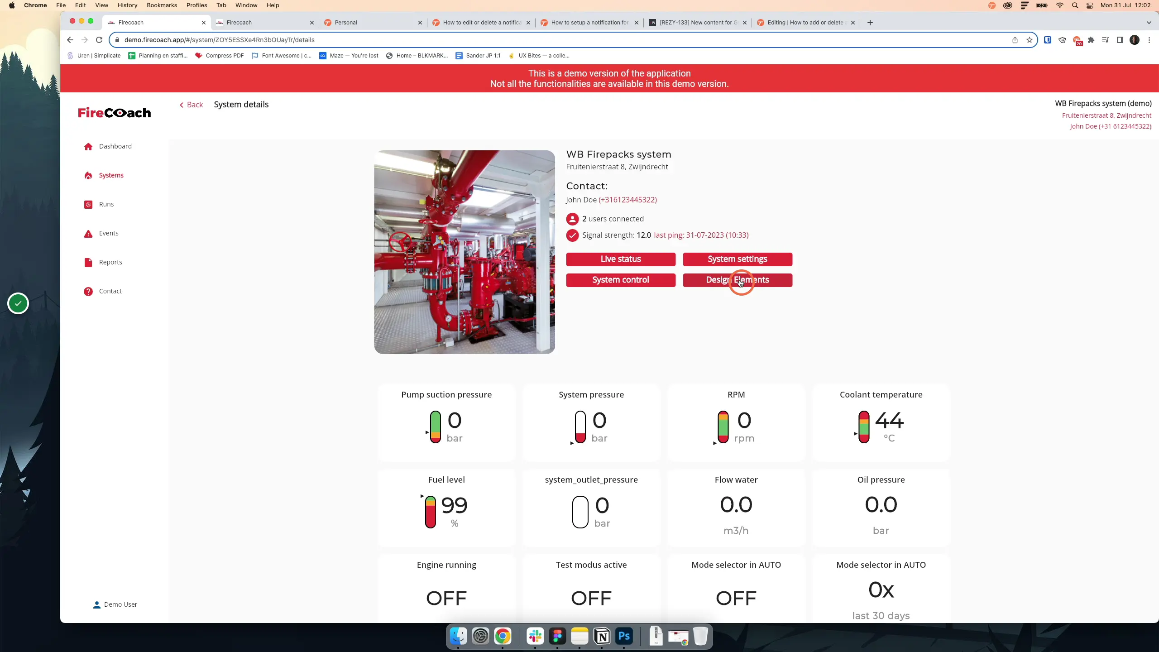Open the History menu
The image size is (1159, 652).
click(127, 5)
